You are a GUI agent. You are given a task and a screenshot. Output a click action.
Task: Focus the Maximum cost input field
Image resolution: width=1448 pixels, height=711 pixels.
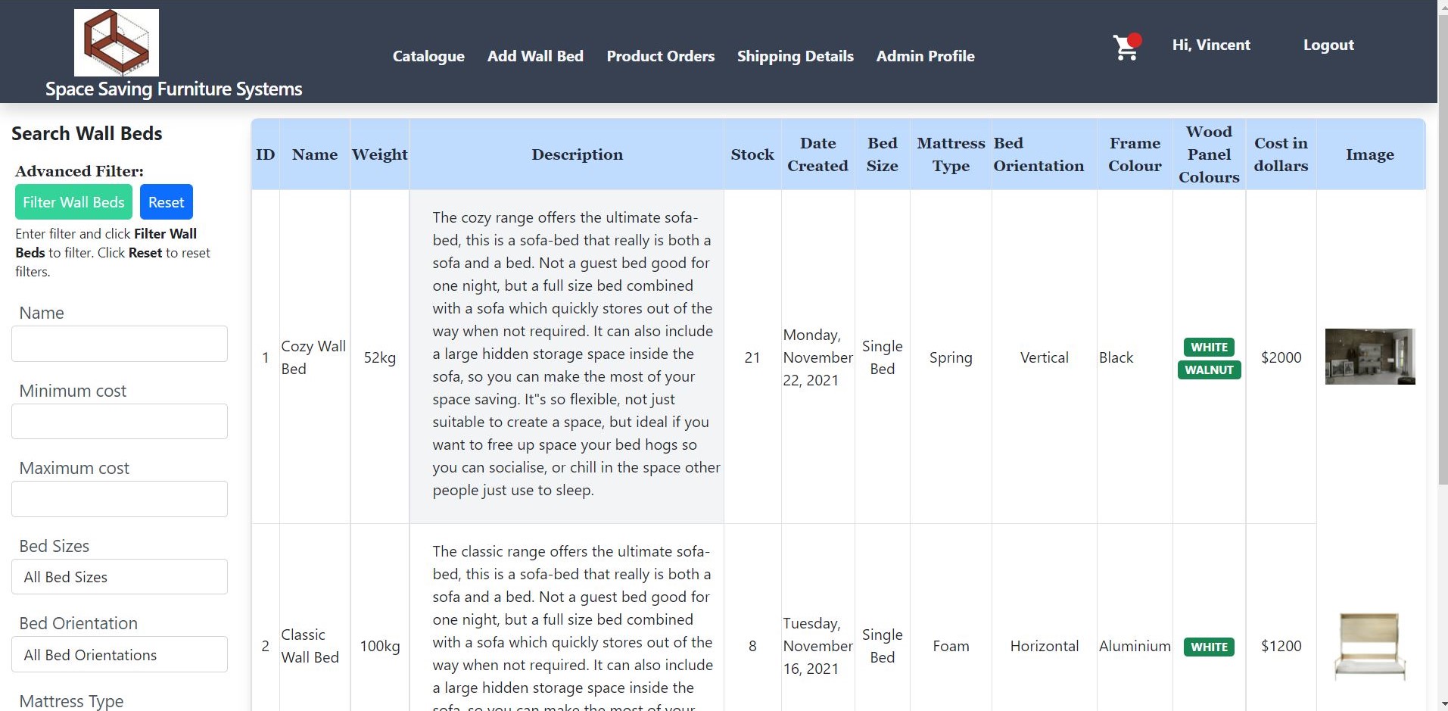[120, 499]
